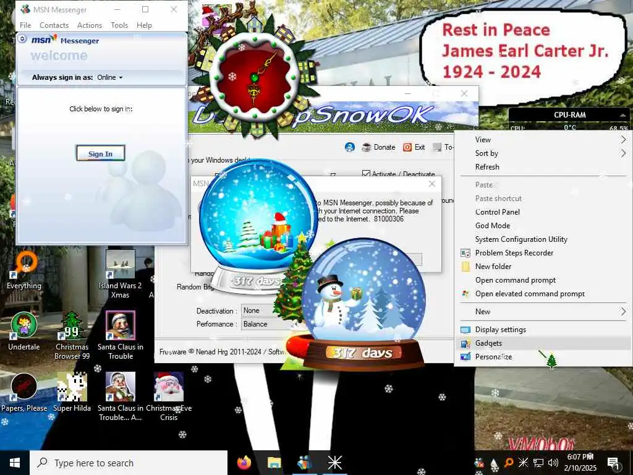Click the snowflake droplet tray icon

coord(494,464)
